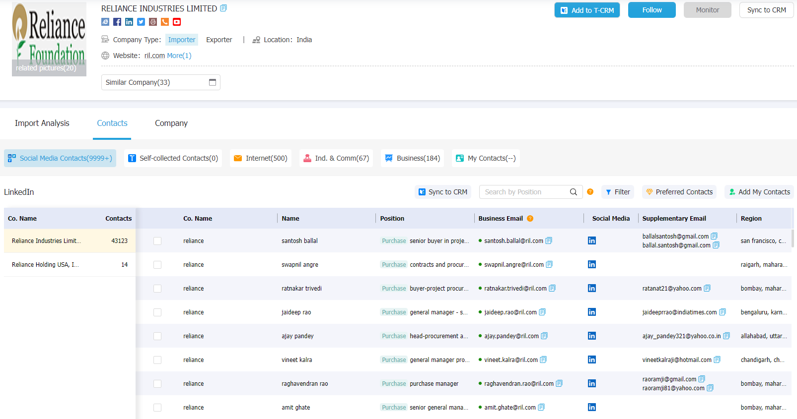Open swapnil angre's LinkedIn profile icon
This screenshot has height=419, width=797.
[592, 265]
